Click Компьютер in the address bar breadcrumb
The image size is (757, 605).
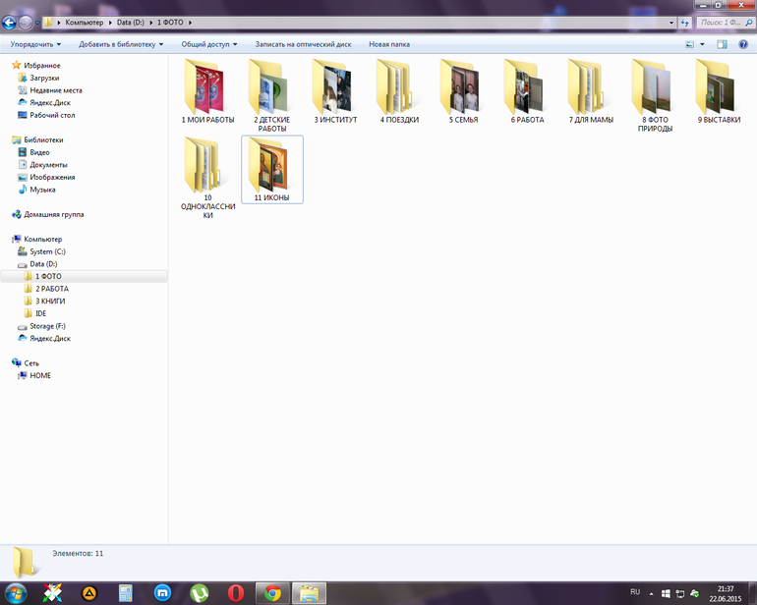pos(85,22)
